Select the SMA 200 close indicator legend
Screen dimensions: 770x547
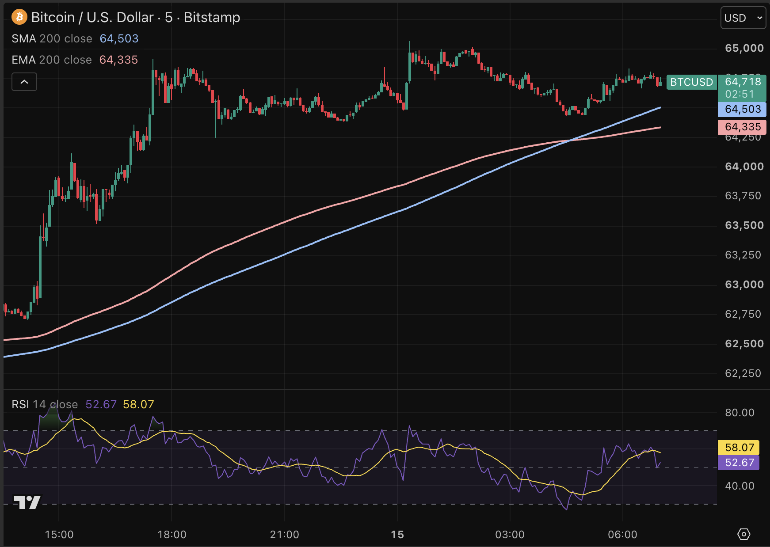pos(75,39)
